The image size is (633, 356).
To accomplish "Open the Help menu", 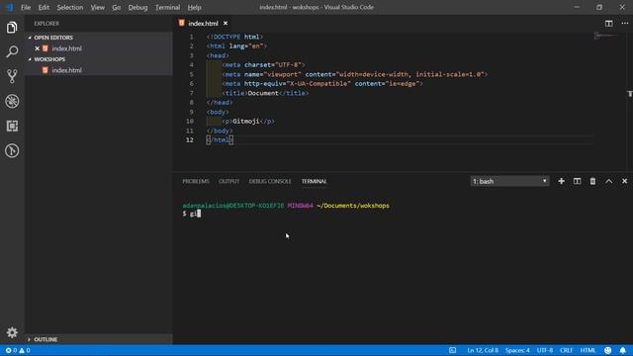I will tap(194, 7).
